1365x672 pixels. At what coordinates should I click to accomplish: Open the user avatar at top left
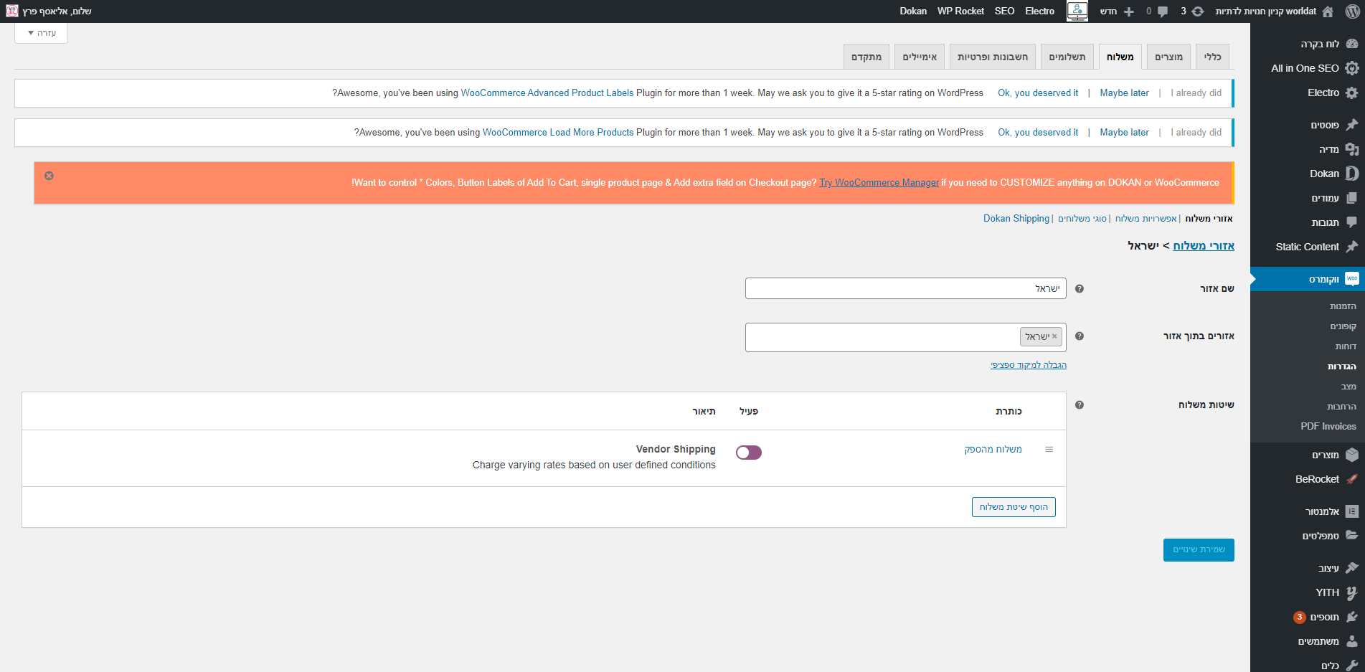click(x=11, y=11)
